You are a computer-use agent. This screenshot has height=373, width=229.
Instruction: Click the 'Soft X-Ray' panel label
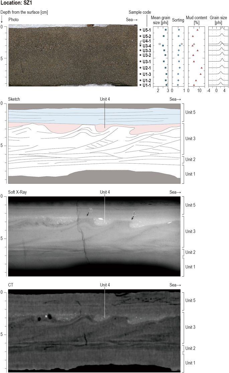coord(17,192)
